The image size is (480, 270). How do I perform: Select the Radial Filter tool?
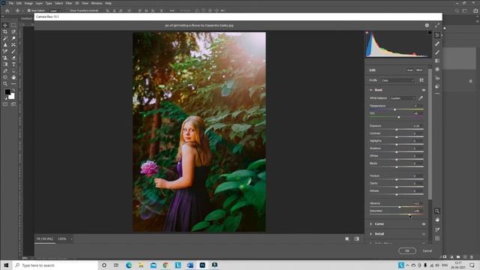[x=437, y=70]
